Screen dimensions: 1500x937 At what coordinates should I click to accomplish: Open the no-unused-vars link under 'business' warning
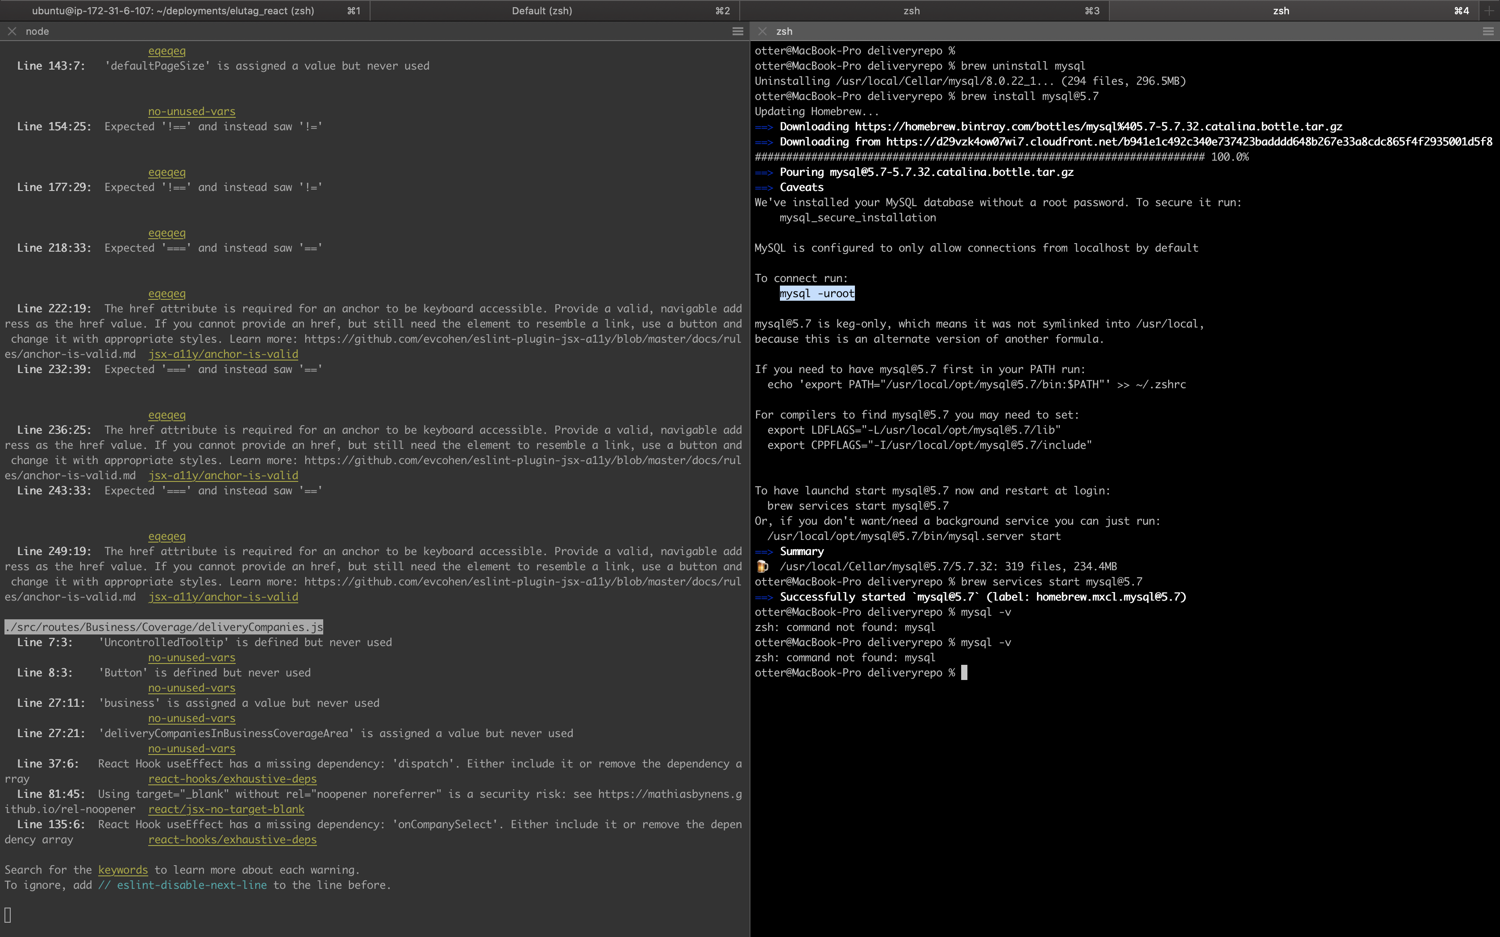pyautogui.click(x=192, y=719)
